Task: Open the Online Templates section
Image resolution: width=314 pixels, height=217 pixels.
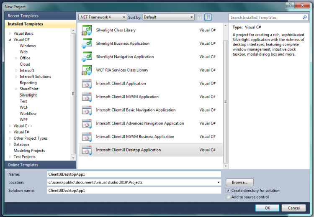Action: (x=40, y=165)
